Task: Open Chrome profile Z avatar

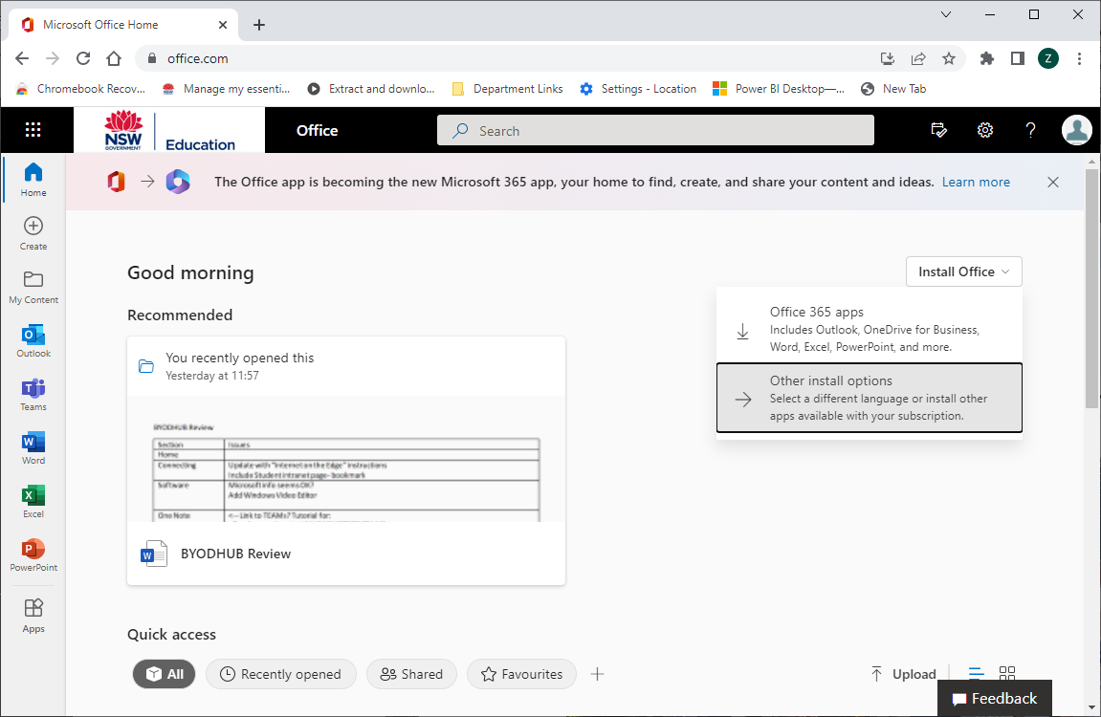Action: tap(1048, 58)
